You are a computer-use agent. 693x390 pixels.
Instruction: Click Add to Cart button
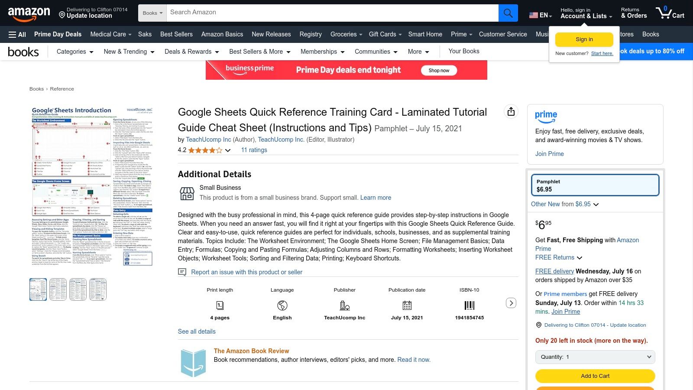click(595, 376)
